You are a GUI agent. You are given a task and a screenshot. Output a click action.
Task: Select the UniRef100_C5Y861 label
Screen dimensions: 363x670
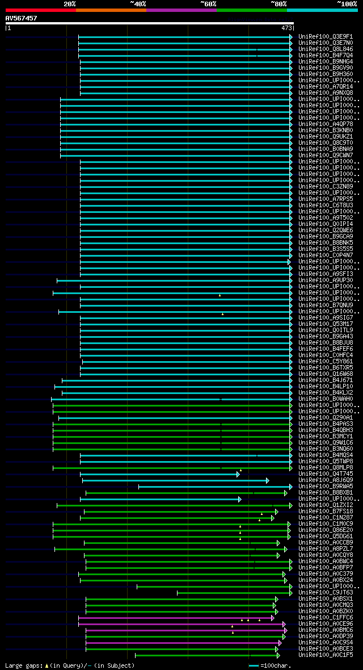tap(326, 362)
